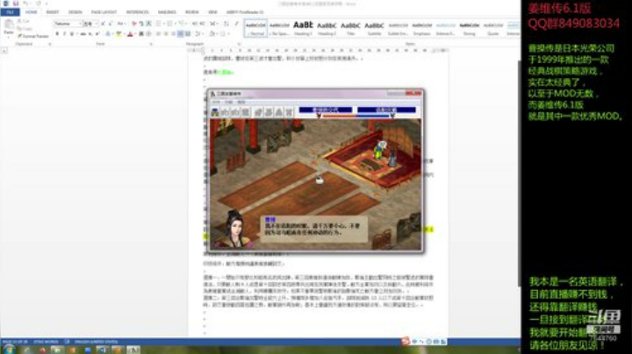The height and width of the screenshot is (354, 632).
Task: Click the Save icon in Quick Access Toolbar
Action: [x=16, y=4]
